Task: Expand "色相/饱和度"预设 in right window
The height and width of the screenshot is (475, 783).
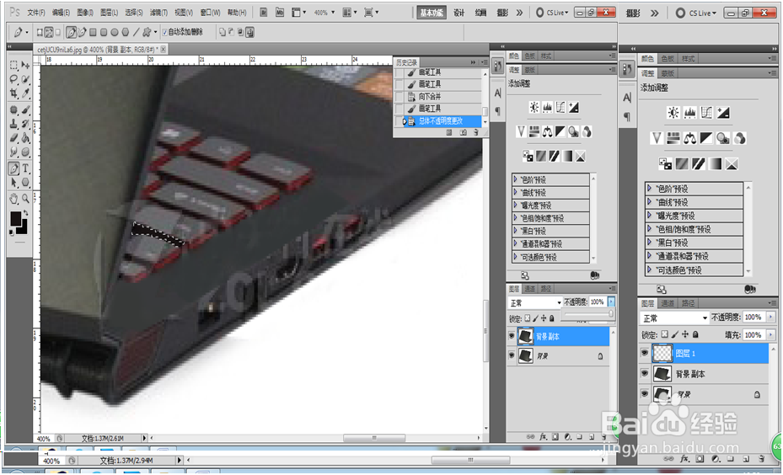Action: [x=649, y=228]
